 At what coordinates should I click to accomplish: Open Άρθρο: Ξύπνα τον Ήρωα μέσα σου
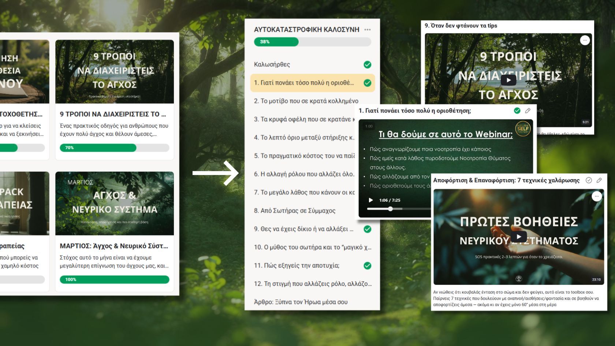[301, 302]
